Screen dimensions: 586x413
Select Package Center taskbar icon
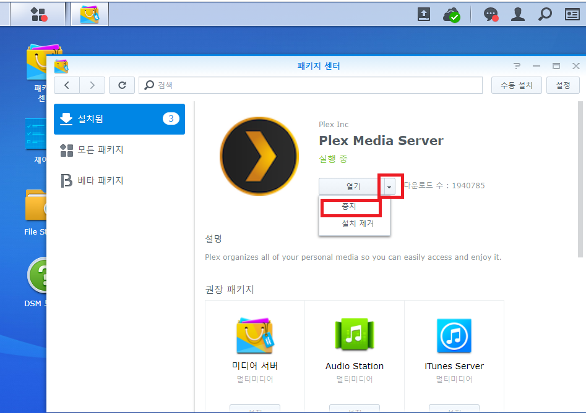[90, 14]
